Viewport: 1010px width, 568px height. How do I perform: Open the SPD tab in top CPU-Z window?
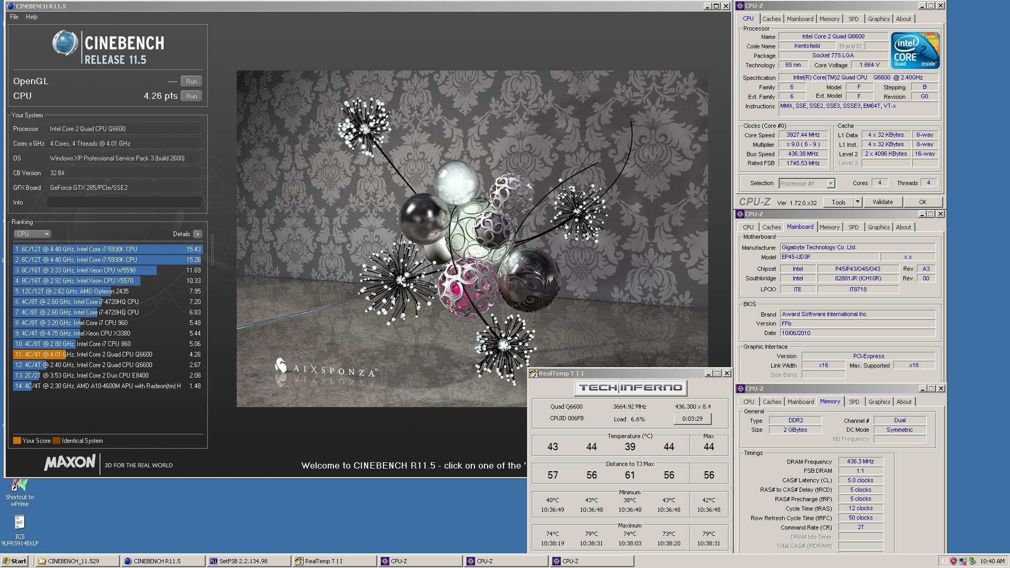coord(853,19)
